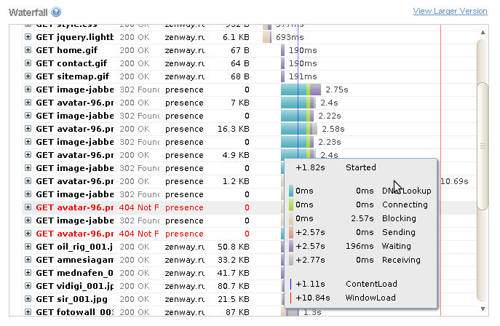Select the 'GET vidigi_001.jp' request name

point(75,286)
